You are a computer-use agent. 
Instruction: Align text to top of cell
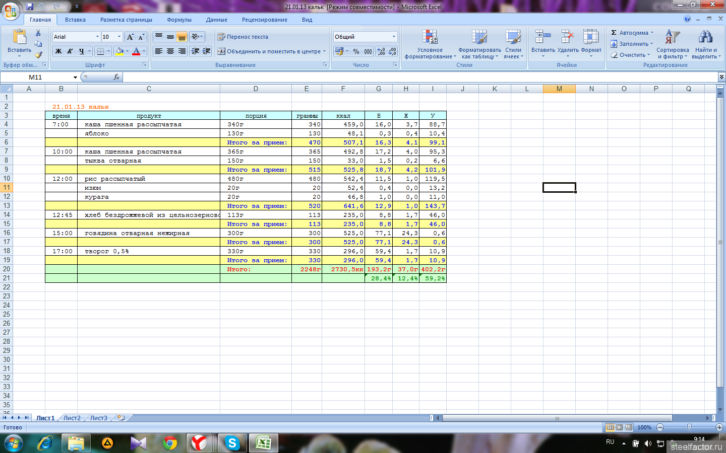point(159,37)
